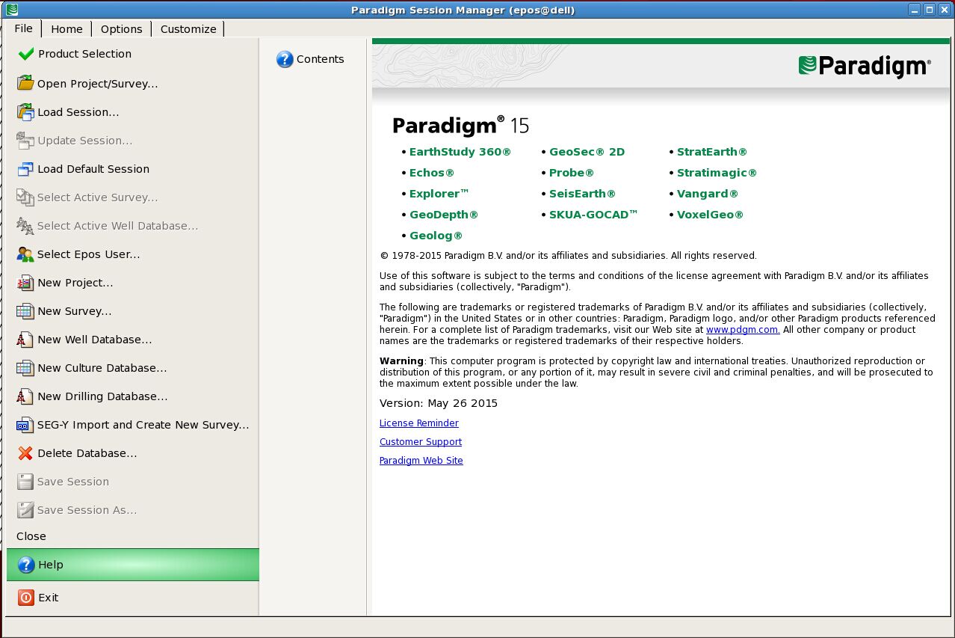Click the Open Project/Survey folder icon
The height and width of the screenshot is (638, 955).
click(25, 83)
